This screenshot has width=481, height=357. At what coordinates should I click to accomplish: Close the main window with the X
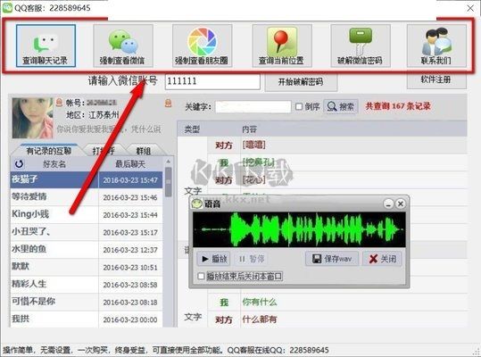pyautogui.click(x=470, y=8)
